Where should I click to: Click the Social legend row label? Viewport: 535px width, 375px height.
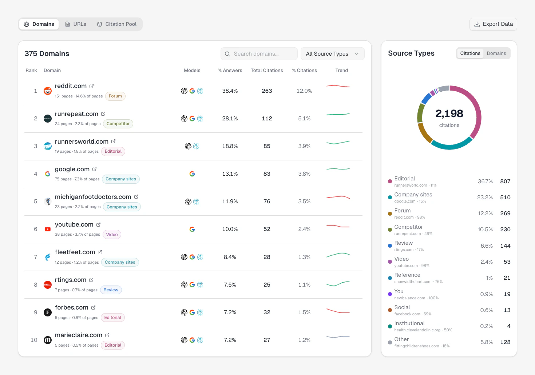[402, 307]
